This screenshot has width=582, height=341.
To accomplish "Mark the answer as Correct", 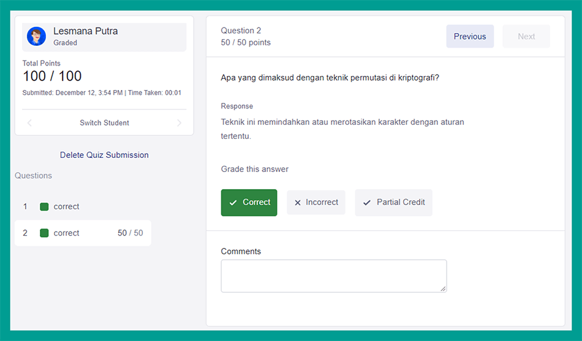I will (249, 203).
